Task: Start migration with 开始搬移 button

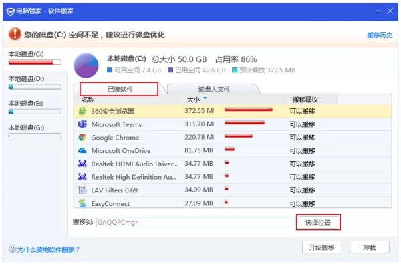Action: pos(321,247)
